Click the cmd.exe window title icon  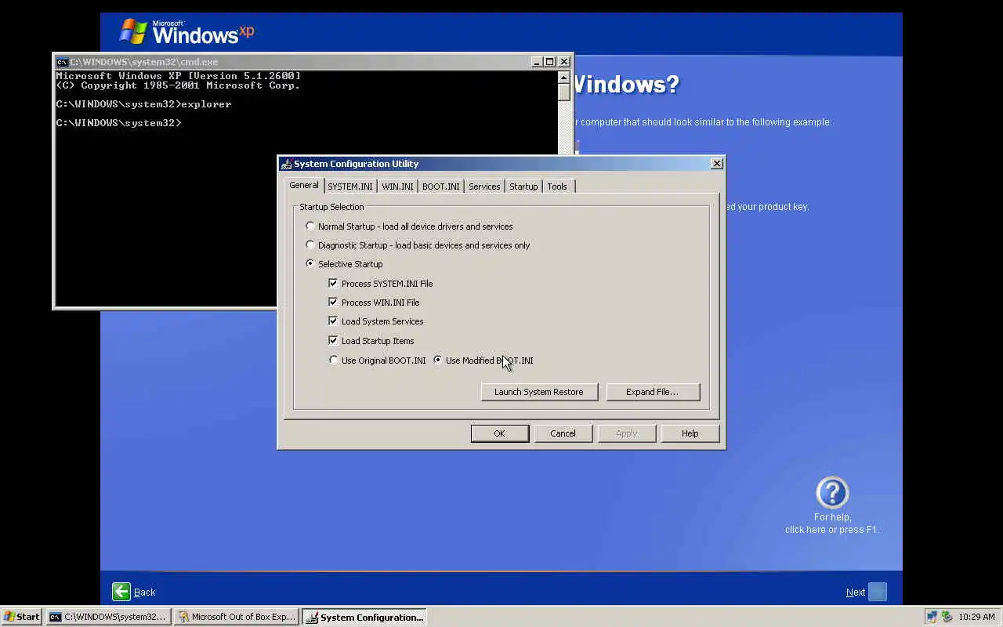62,62
